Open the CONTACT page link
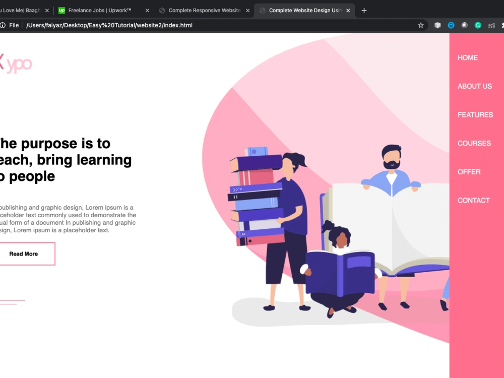The height and width of the screenshot is (378, 504). tap(473, 200)
